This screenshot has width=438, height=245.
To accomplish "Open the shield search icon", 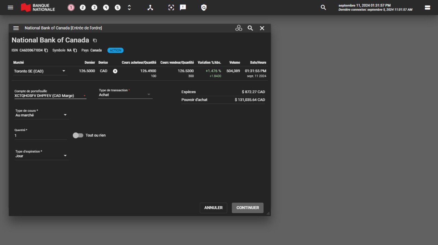I will [x=204, y=8].
